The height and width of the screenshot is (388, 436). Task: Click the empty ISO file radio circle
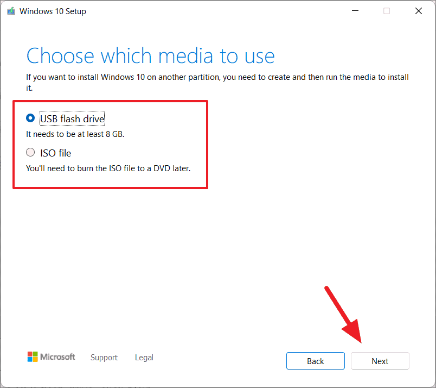coord(30,152)
